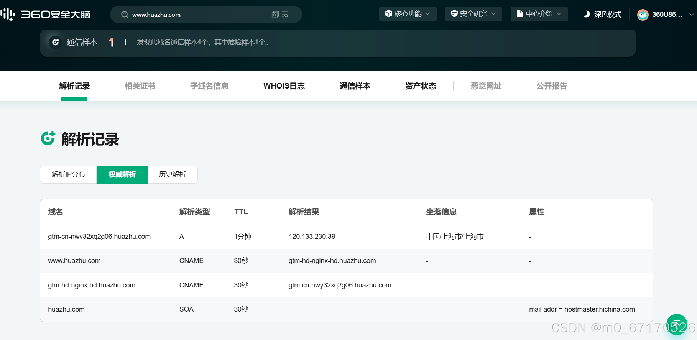Click the TTL column header
Viewport: 697px width, 340px height.
pos(241,212)
